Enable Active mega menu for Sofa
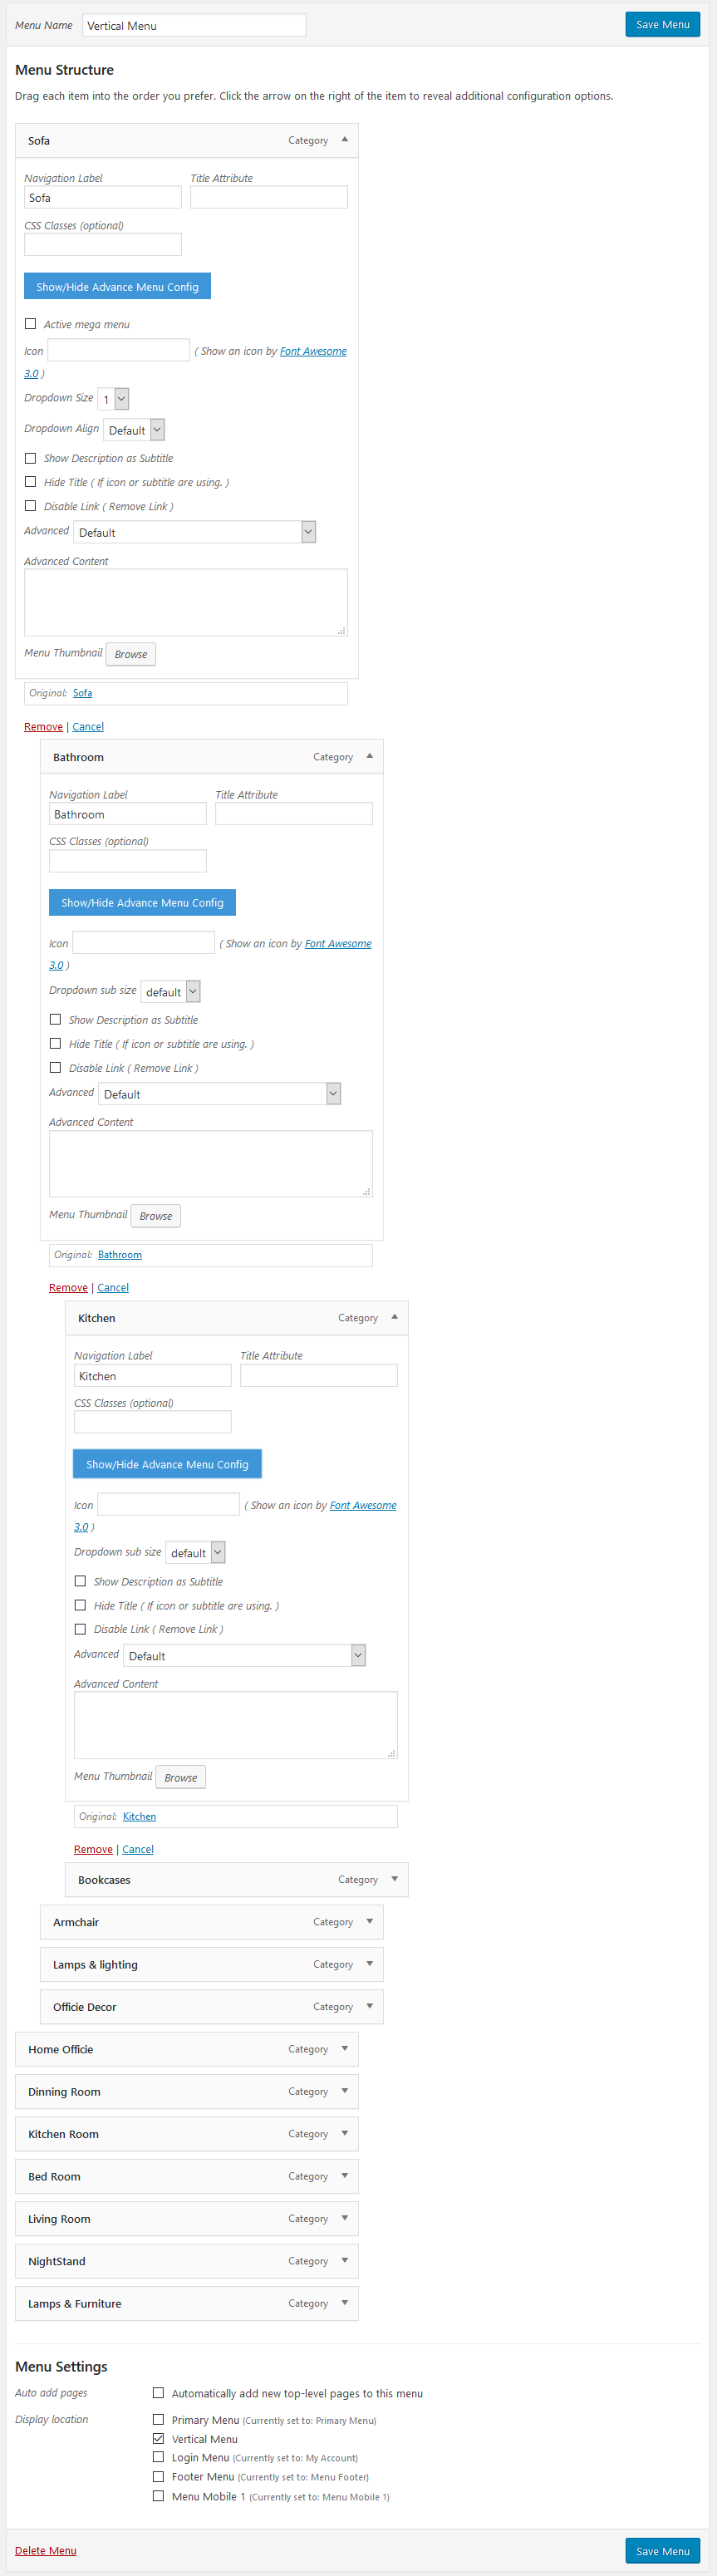Viewport: 717px width, 2576px height. (x=31, y=324)
